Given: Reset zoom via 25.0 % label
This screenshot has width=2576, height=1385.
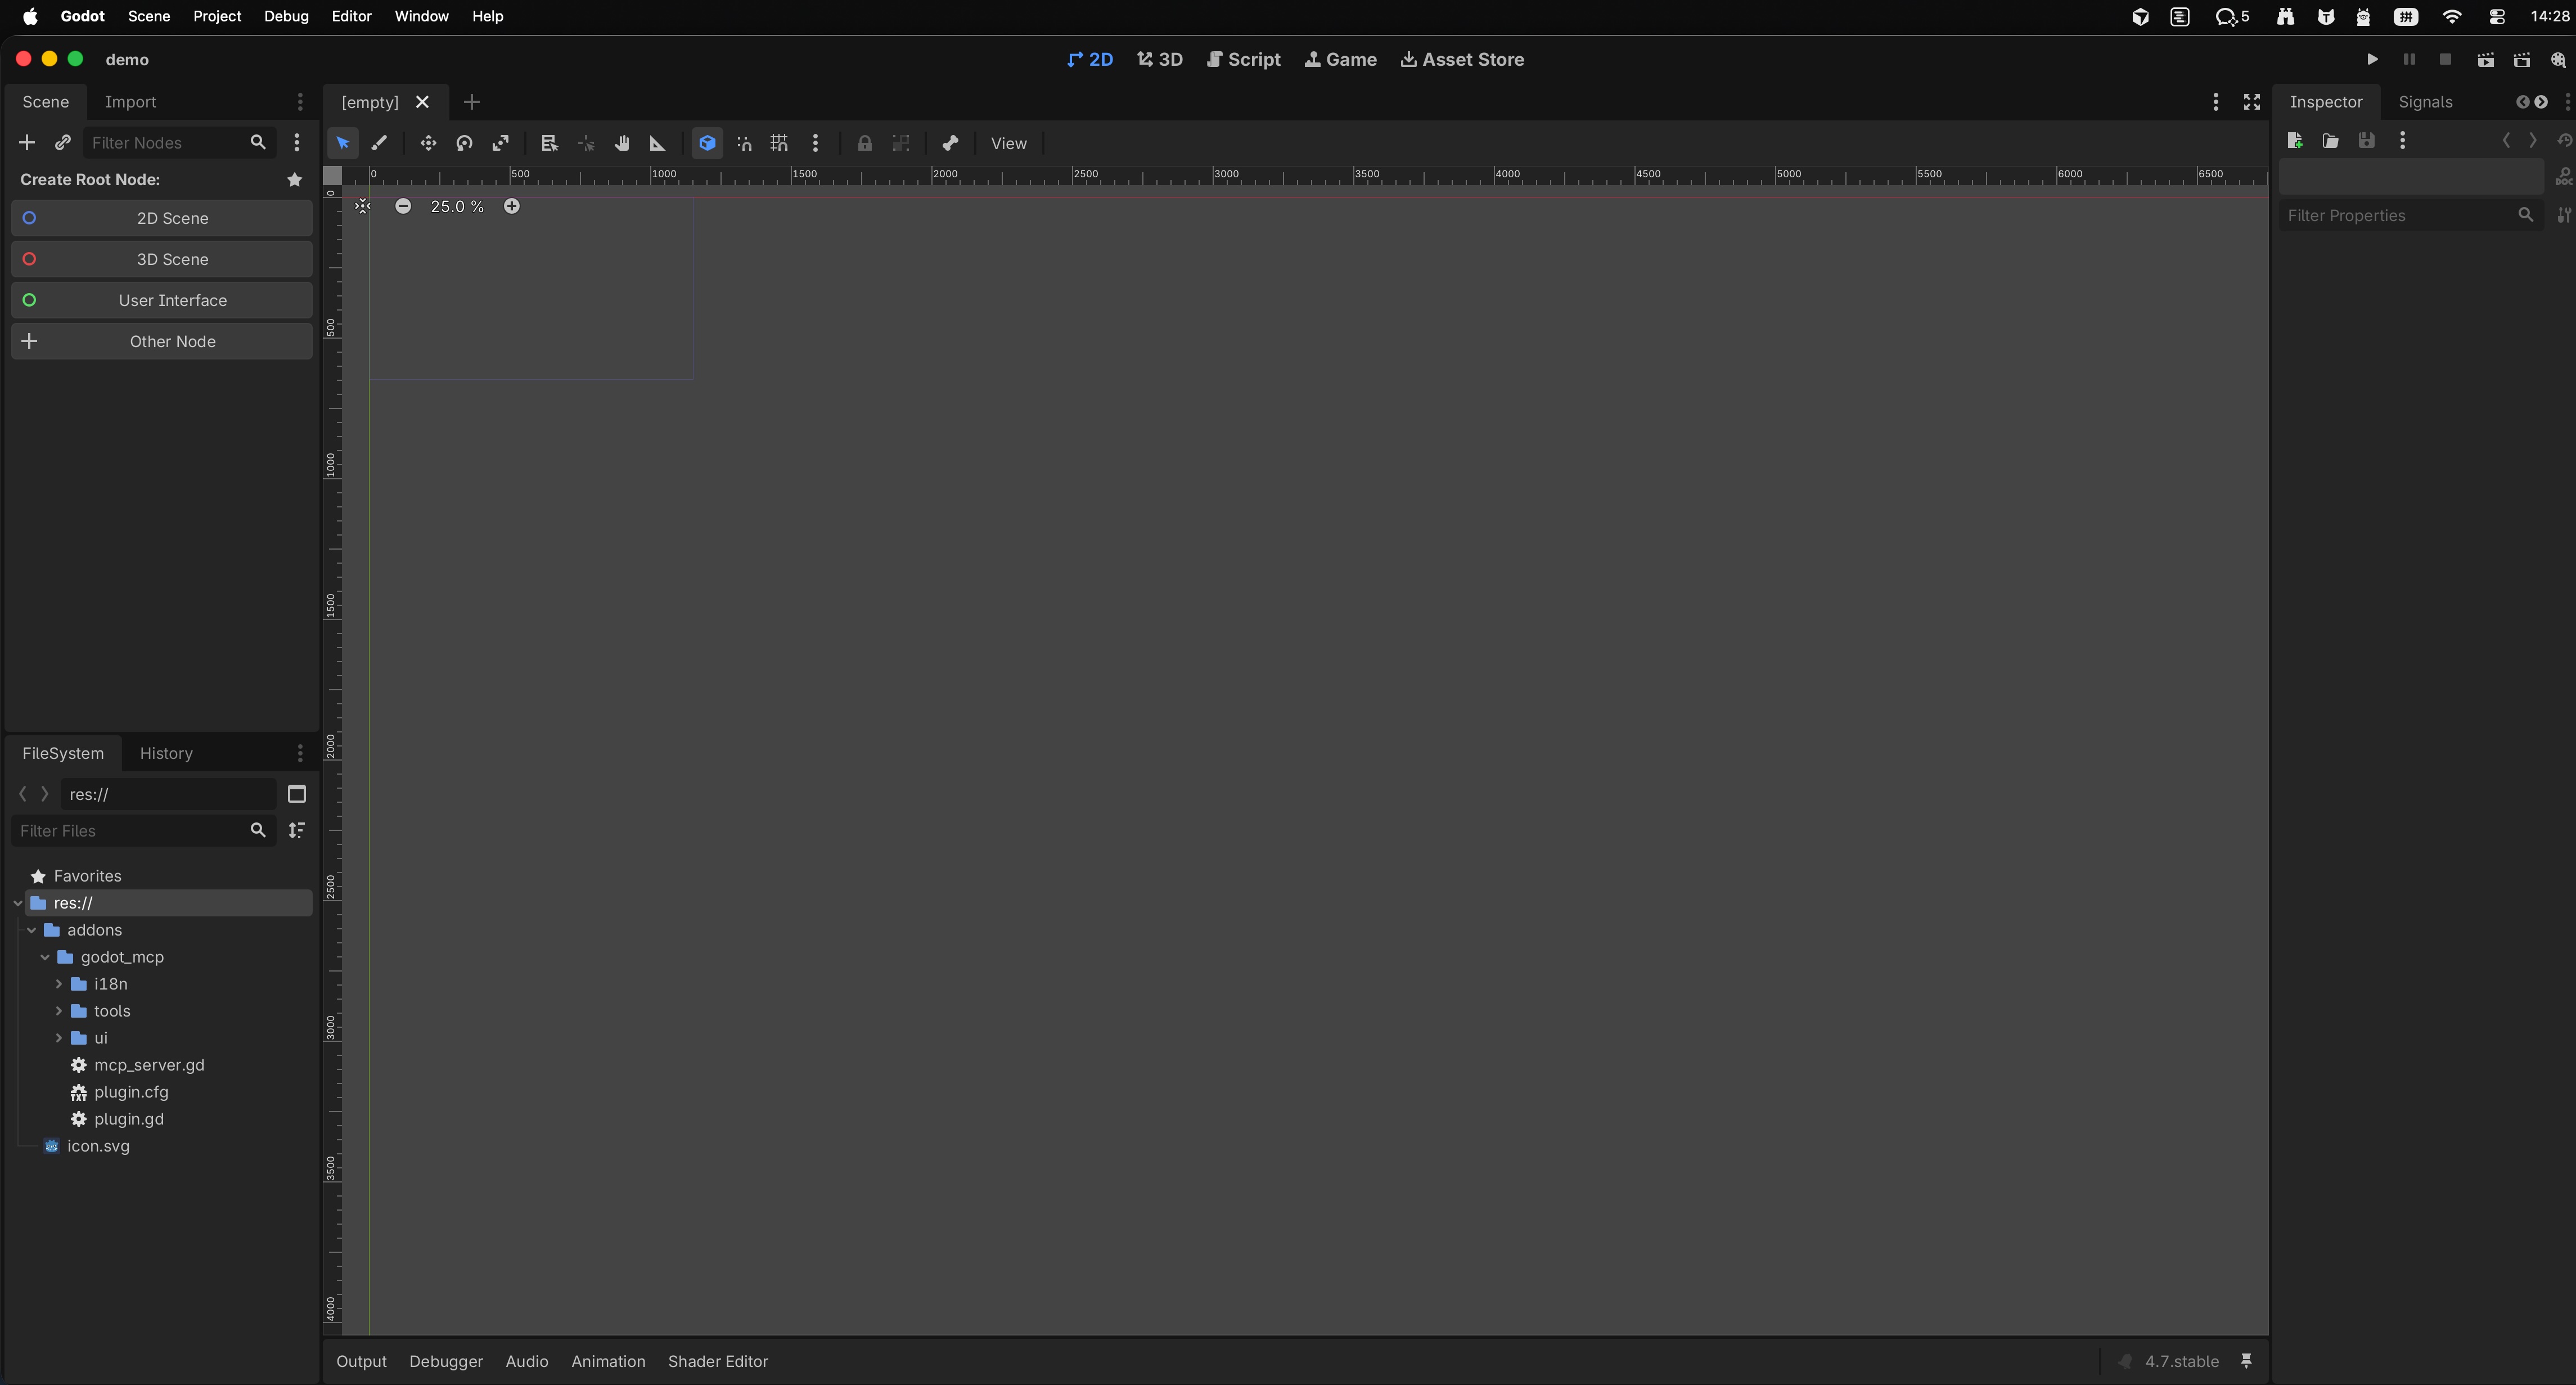Looking at the screenshot, I should pos(457,206).
